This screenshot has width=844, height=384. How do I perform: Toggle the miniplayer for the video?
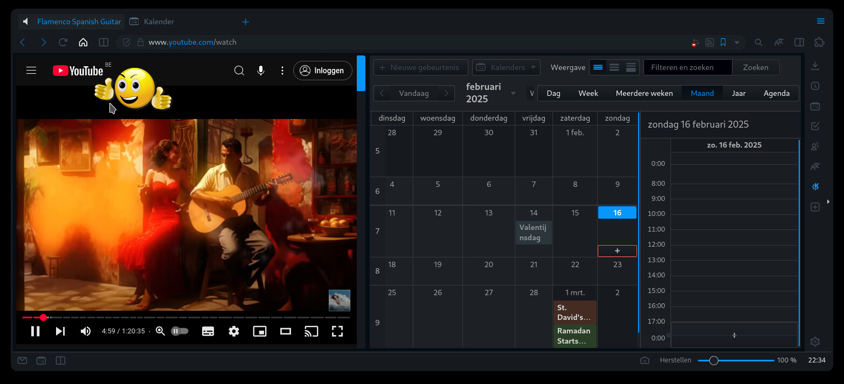(x=260, y=331)
